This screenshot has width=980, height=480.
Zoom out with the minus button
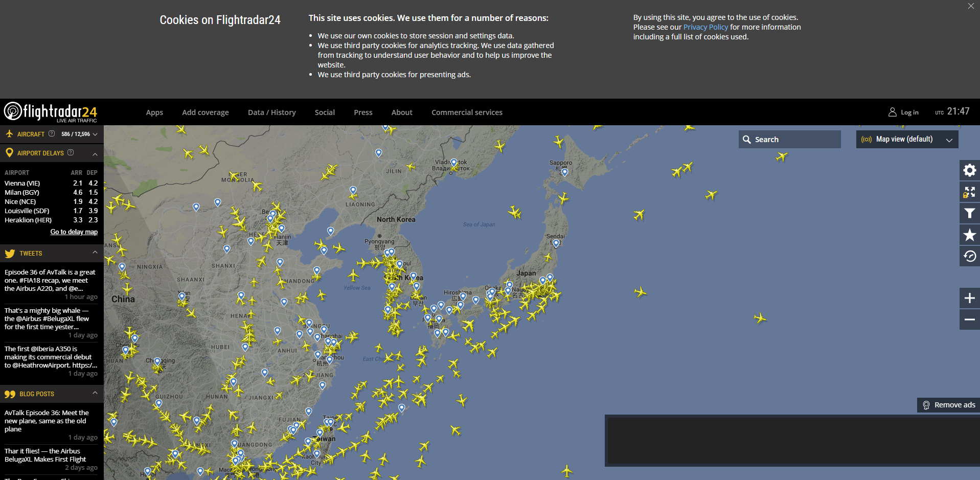click(969, 319)
